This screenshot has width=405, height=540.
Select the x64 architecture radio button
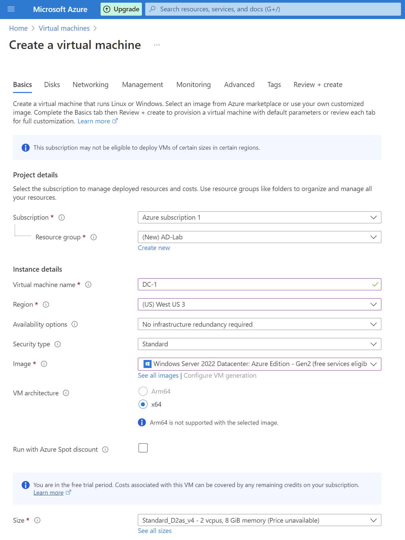click(143, 404)
